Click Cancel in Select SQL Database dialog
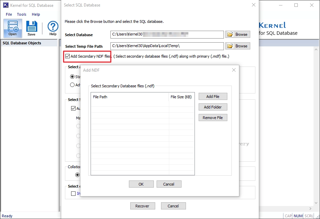The image size is (320, 219). coord(173,206)
